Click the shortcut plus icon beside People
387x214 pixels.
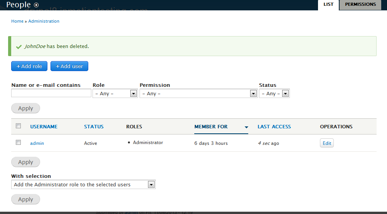coord(36,5)
